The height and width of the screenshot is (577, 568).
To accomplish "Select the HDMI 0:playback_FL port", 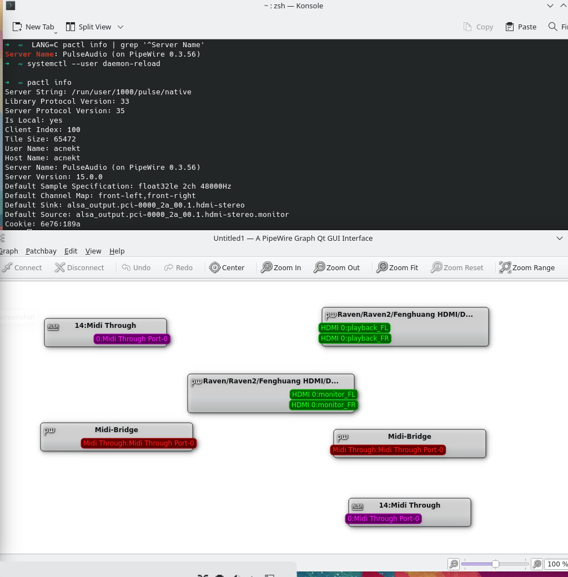I will pyautogui.click(x=354, y=327).
